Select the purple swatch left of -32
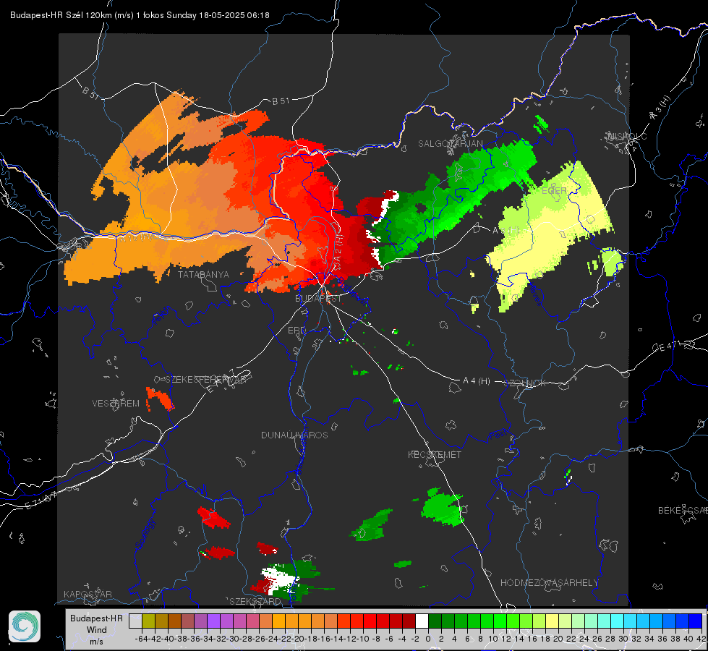 (213, 621)
